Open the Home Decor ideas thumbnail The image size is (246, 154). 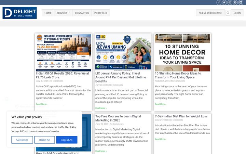click(x=182, y=53)
